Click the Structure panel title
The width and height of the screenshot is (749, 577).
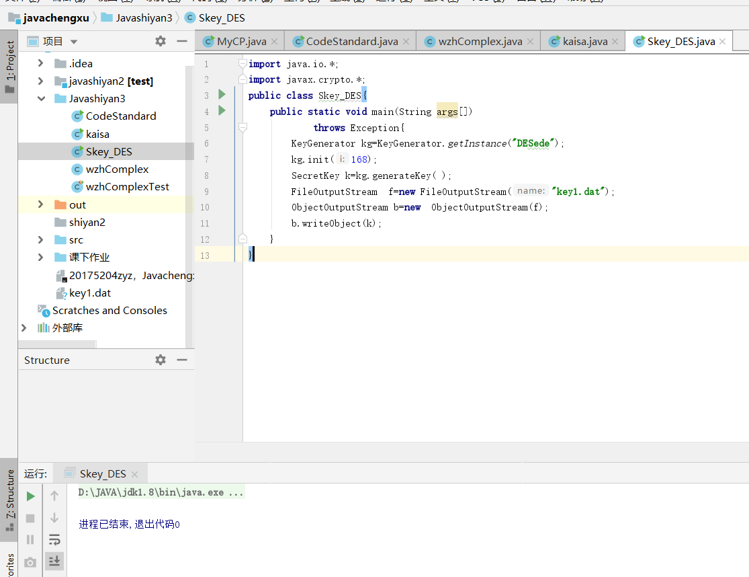[47, 360]
